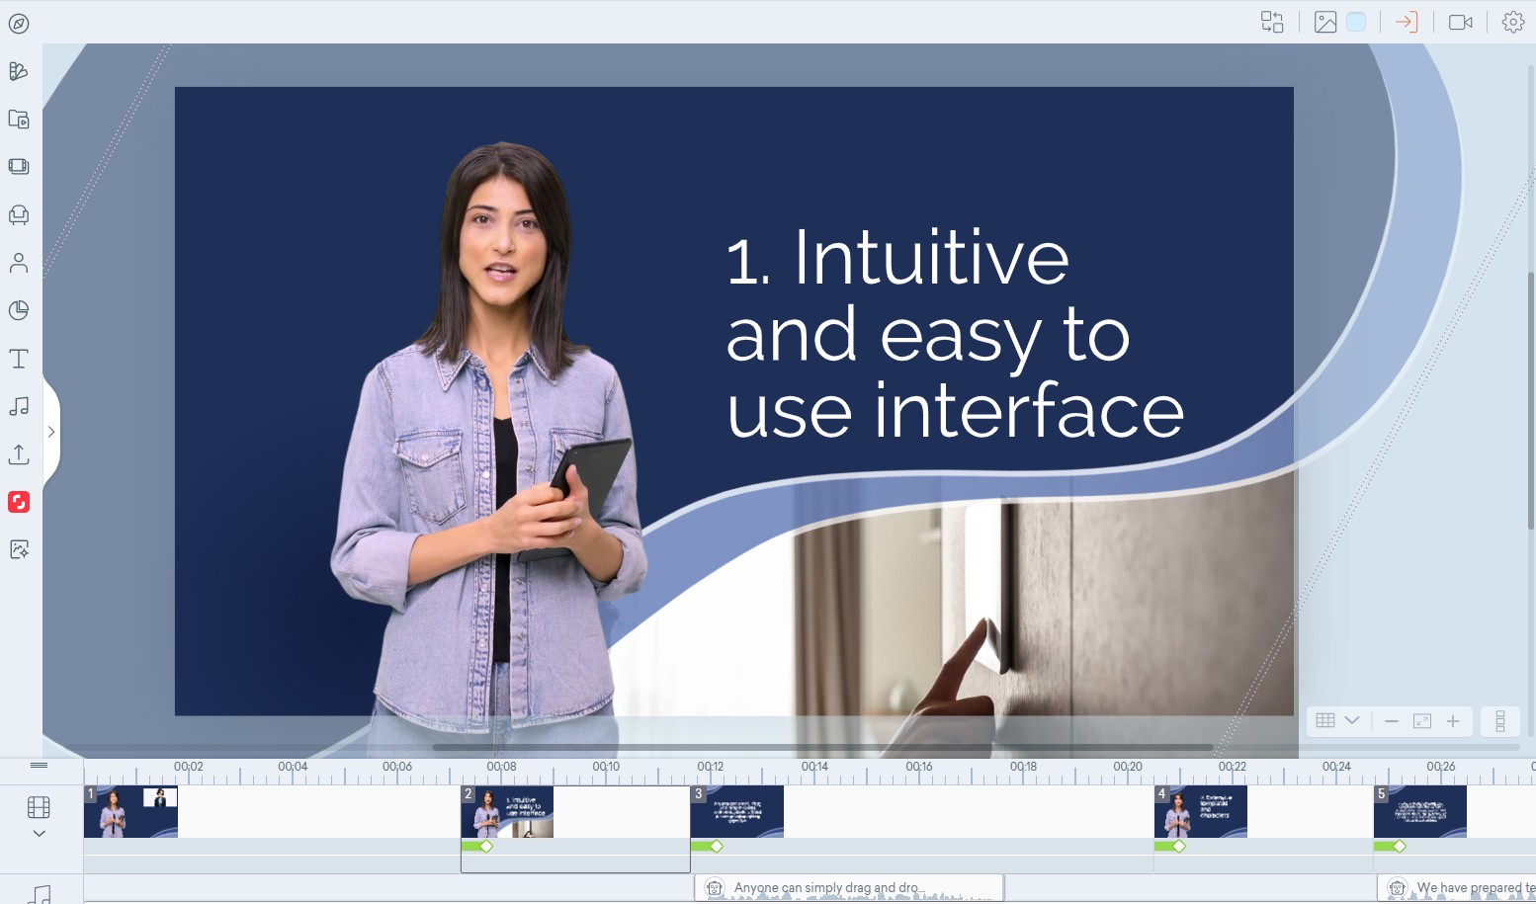The image size is (1536, 904).
Task: Toggle the scene layout view below the zoom controls
Action: 1499,721
